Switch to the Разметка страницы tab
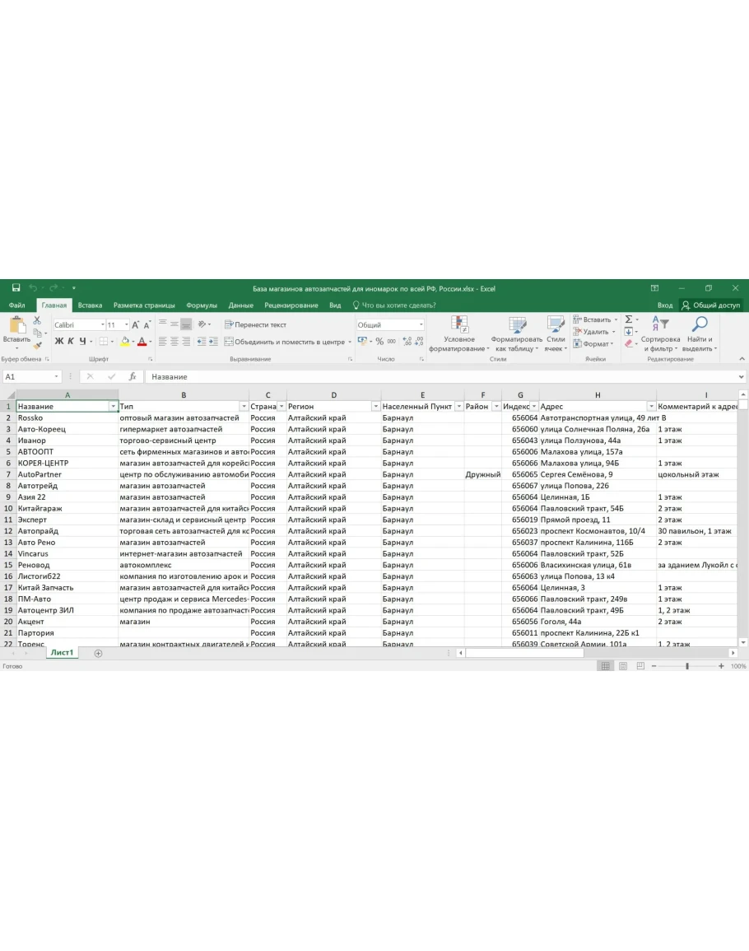This screenshot has width=749, height=951. pos(144,305)
